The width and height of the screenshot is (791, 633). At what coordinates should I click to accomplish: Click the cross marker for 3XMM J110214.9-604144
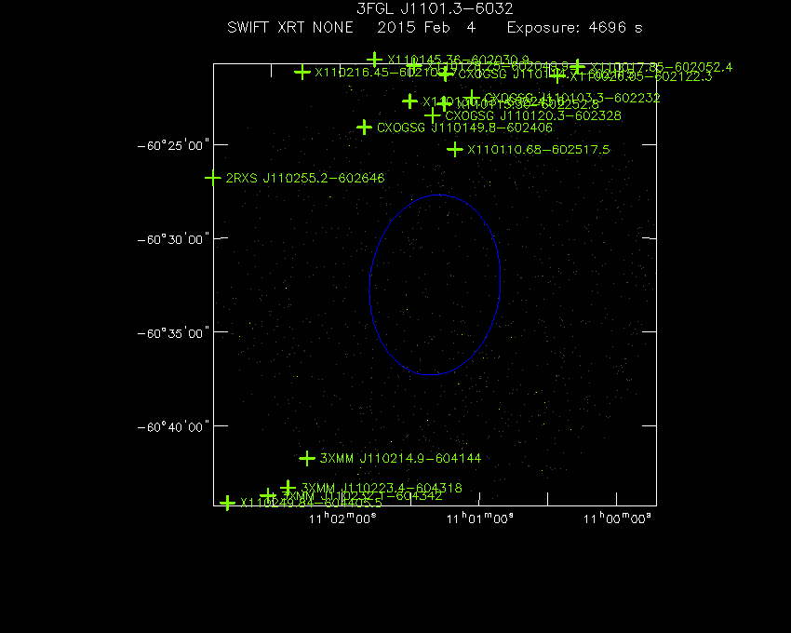(x=307, y=458)
